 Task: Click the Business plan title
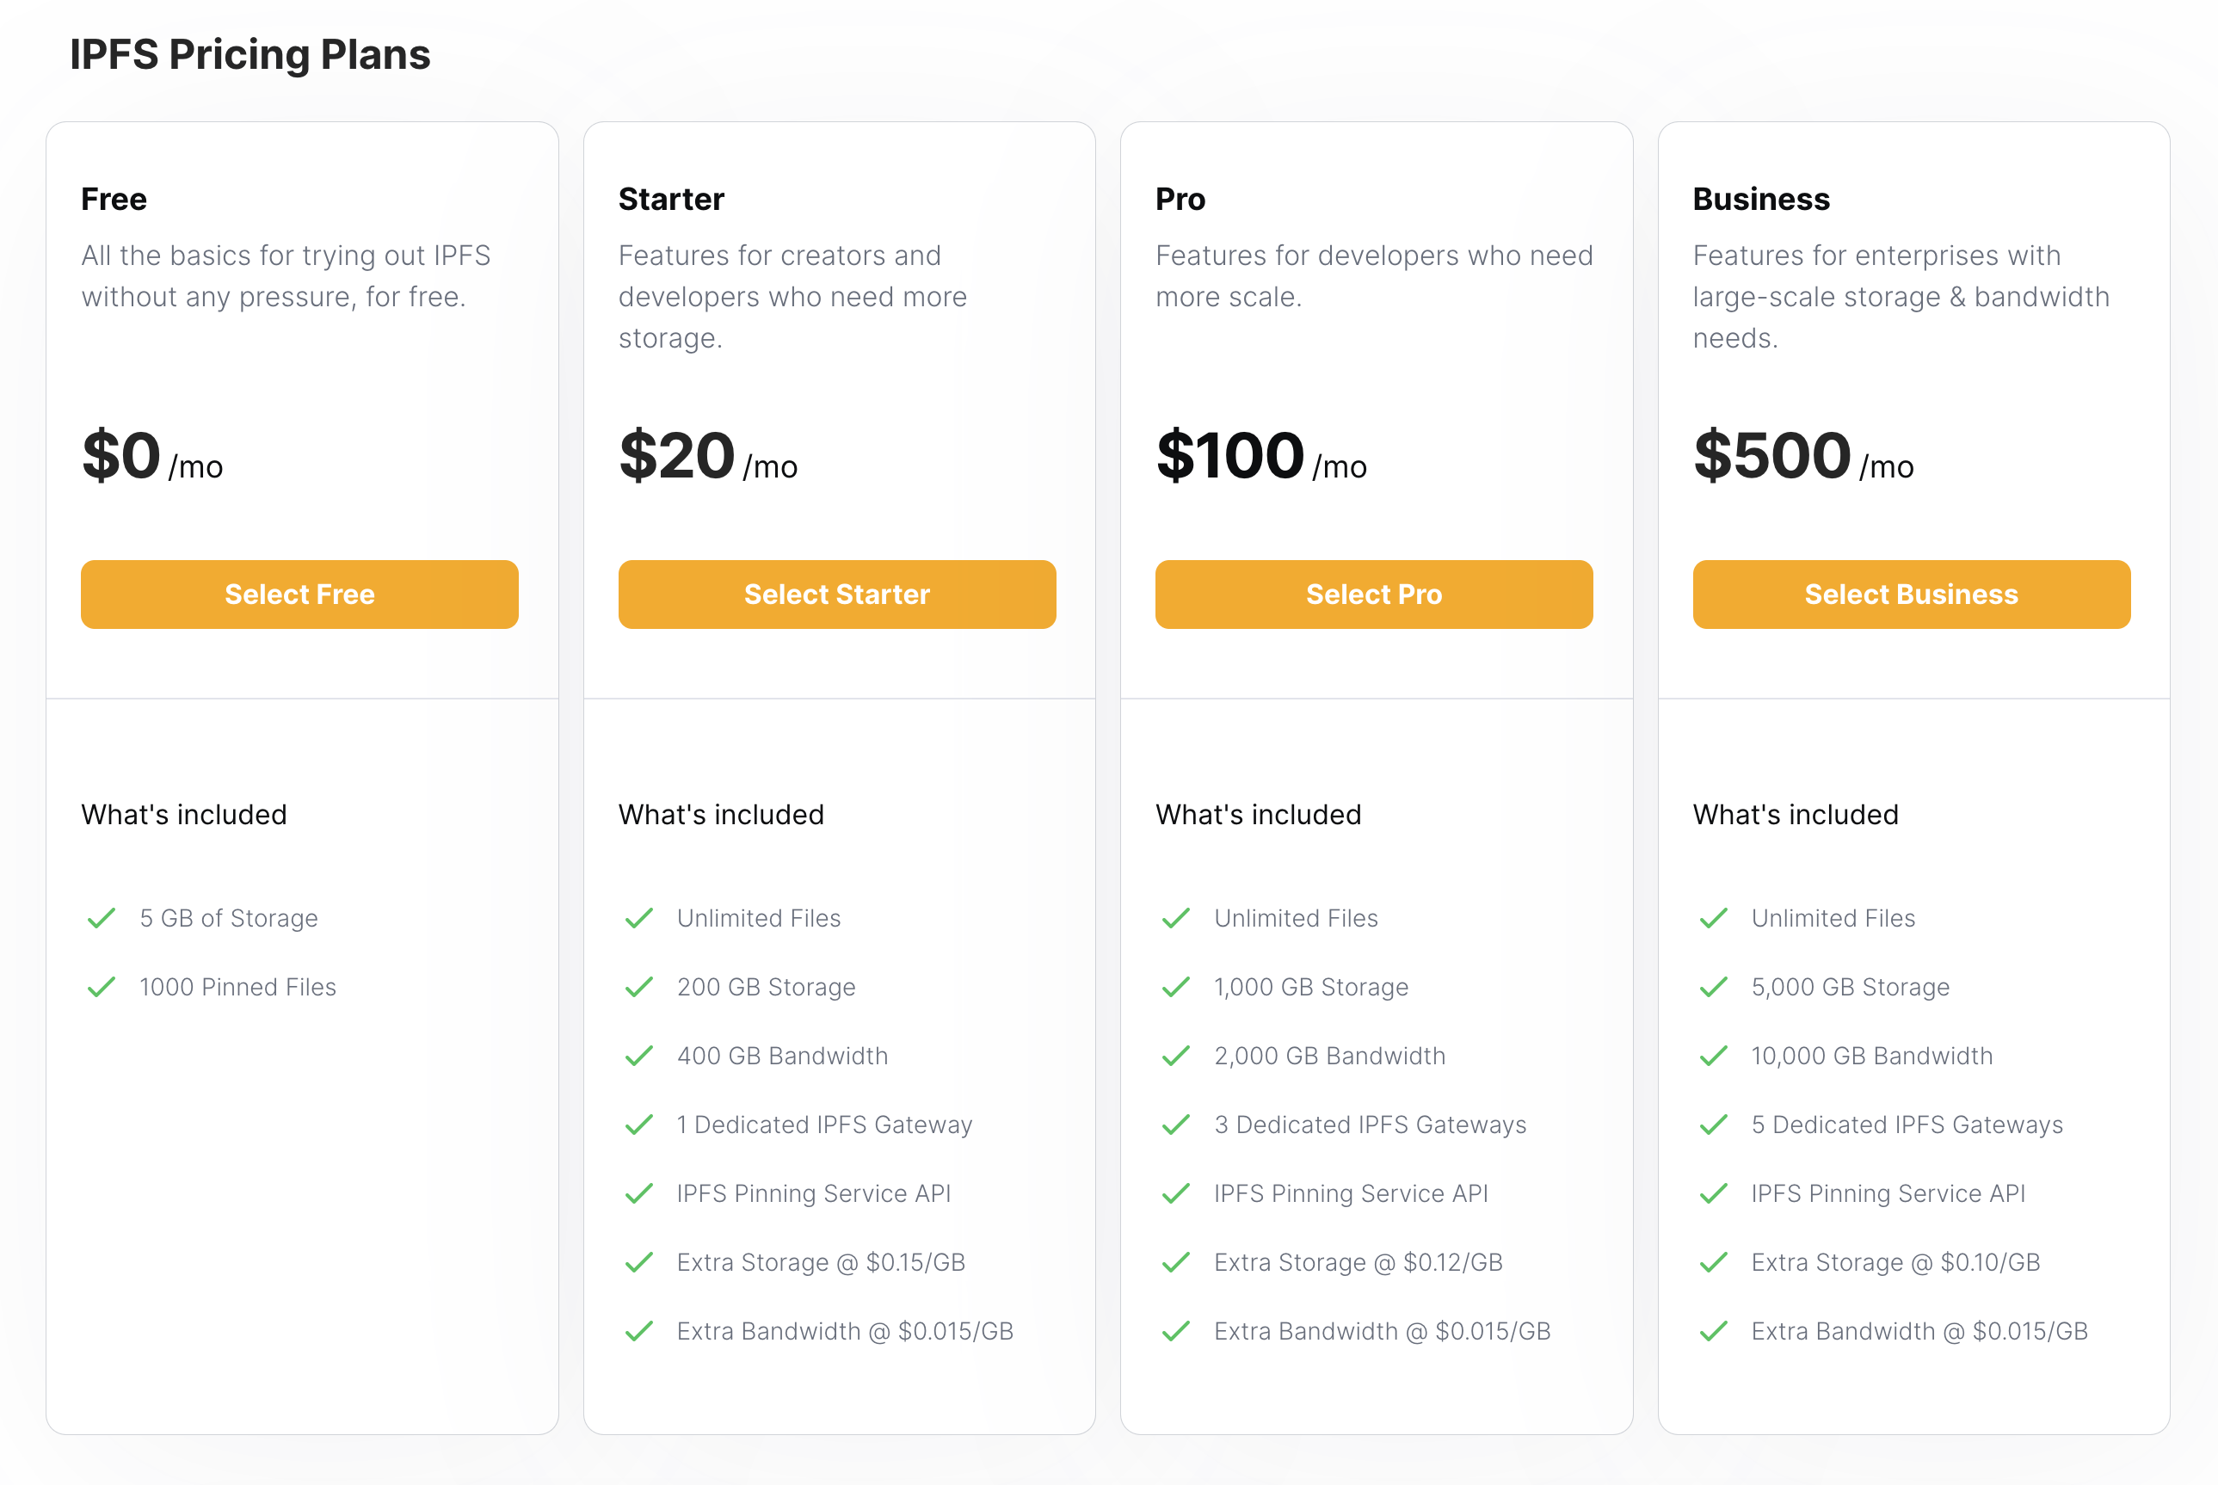[x=1760, y=199]
